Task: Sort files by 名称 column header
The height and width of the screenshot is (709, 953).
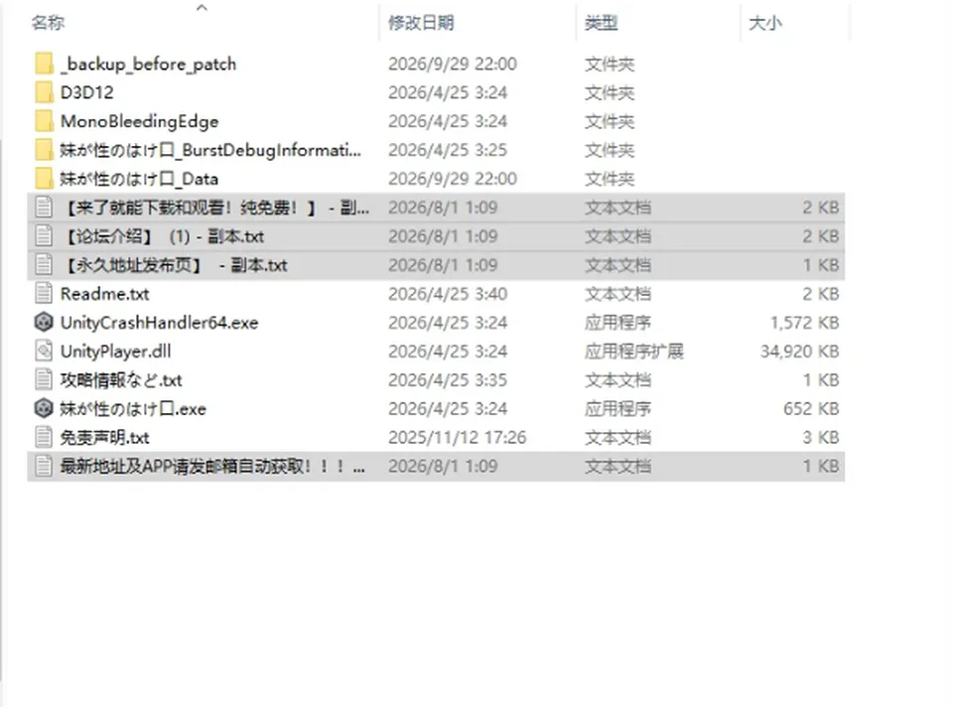Action: click(48, 23)
